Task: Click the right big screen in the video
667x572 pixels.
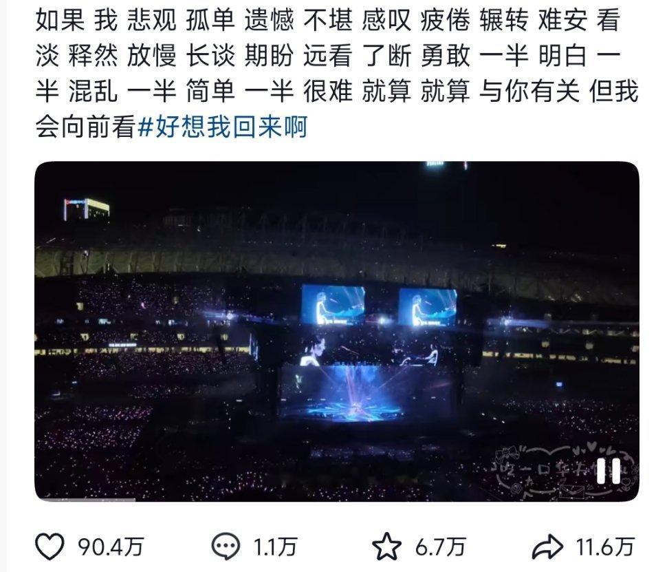Action: [428, 308]
